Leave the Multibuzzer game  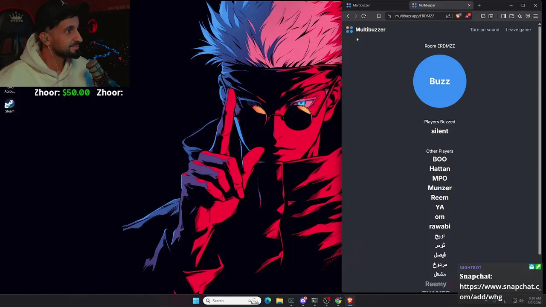point(518,30)
